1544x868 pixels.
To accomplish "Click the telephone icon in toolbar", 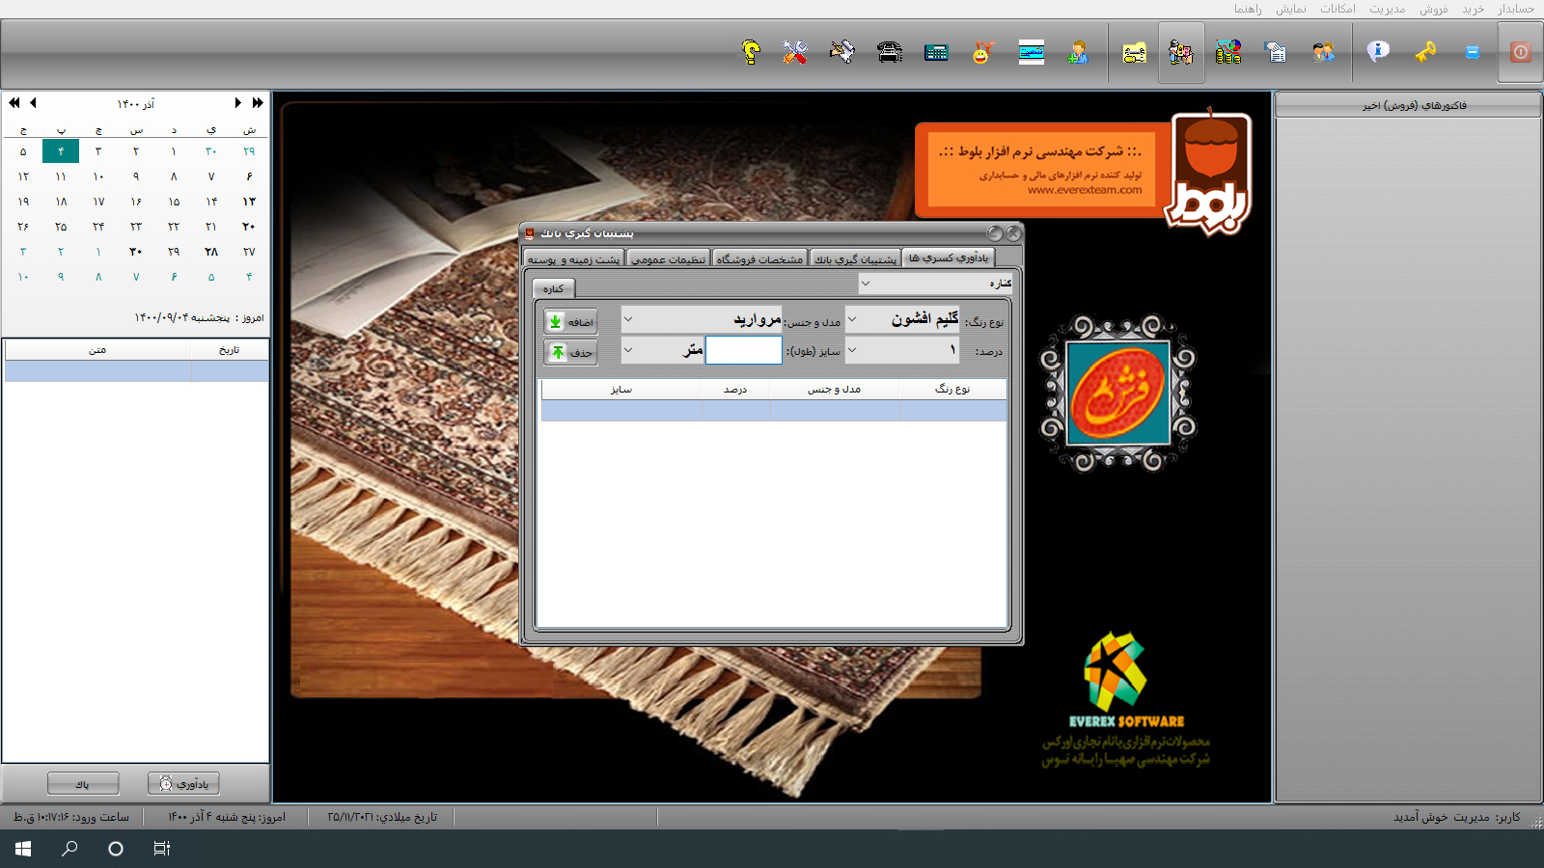I will [x=889, y=52].
